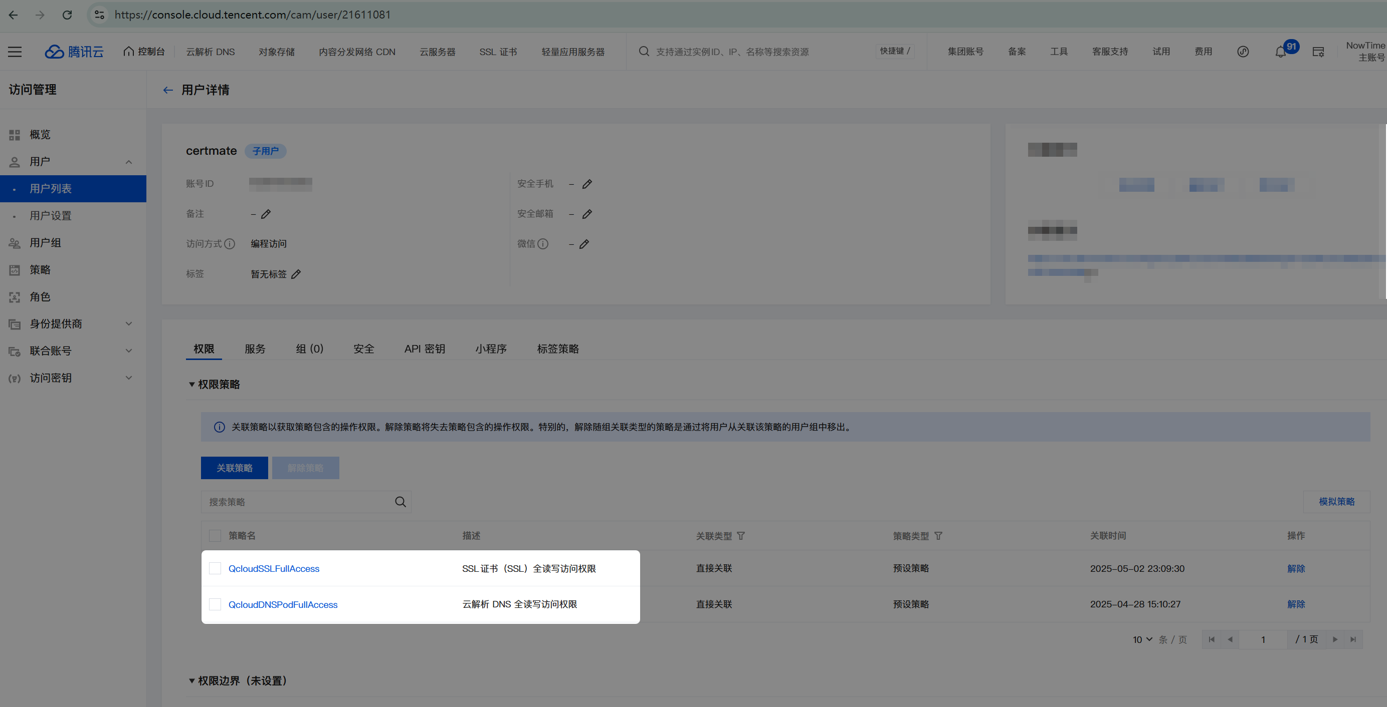Filter by 关联类型 funnel icon
Viewport: 1387px width, 707px height.
tap(741, 536)
